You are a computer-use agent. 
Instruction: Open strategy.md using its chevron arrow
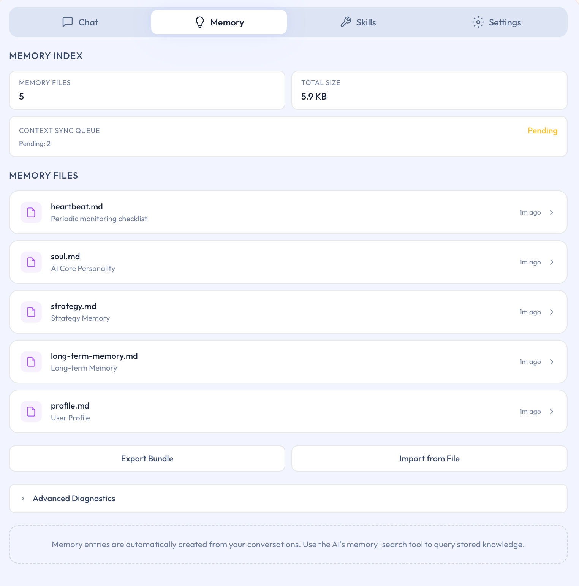[x=552, y=312]
